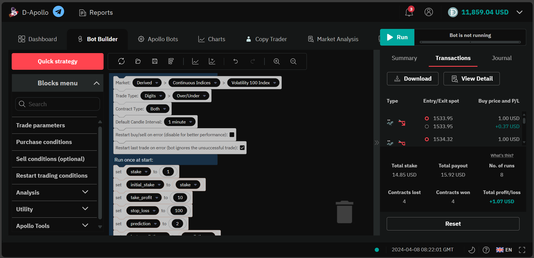Click the workspace trash can icon

(x=344, y=212)
